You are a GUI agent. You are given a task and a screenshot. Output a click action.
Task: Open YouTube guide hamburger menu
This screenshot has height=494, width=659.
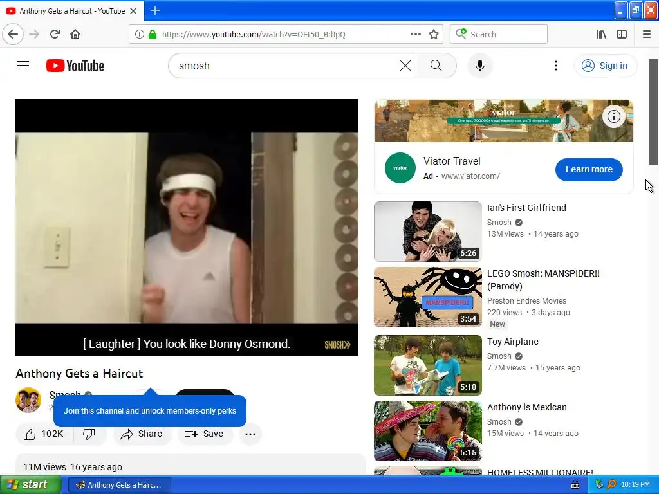pos(23,66)
